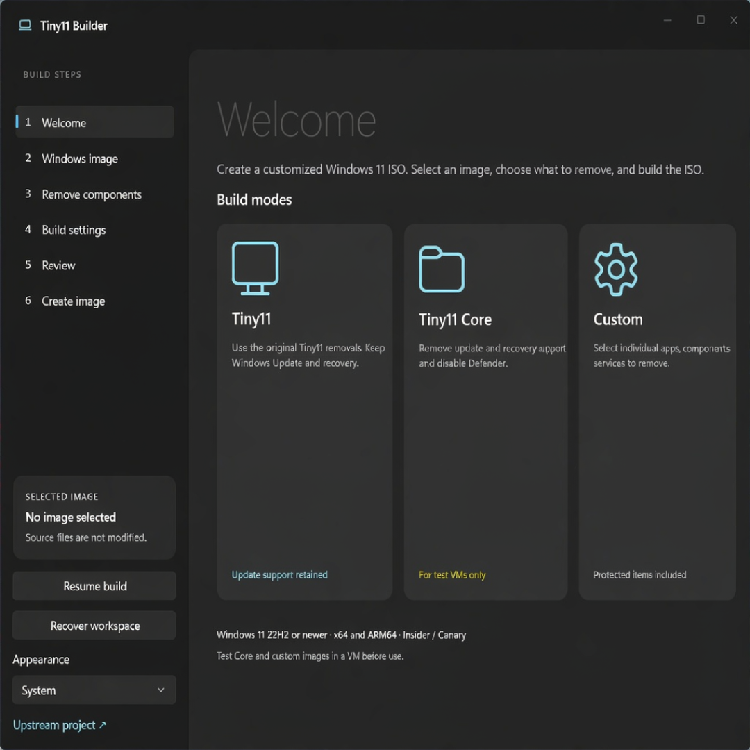Click the 'Windows 11 22H2 or newer' line
The height and width of the screenshot is (750, 750).
click(x=341, y=635)
